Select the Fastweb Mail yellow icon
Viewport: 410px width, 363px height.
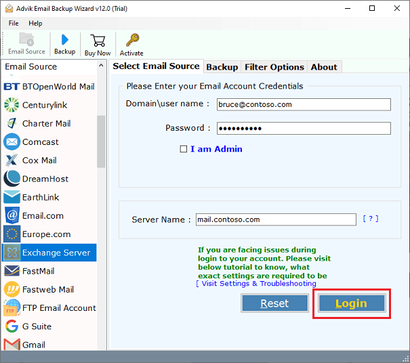[x=12, y=290]
